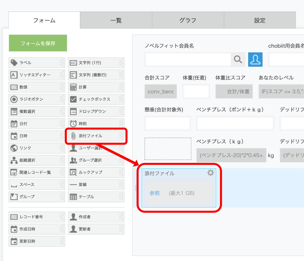Pick the リッチエディター field icon
Viewport: 304px width, 261px height.
(x=14, y=75)
